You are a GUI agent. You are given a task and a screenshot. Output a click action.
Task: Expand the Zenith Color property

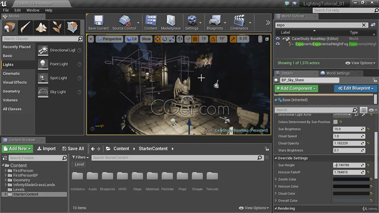click(276, 179)
